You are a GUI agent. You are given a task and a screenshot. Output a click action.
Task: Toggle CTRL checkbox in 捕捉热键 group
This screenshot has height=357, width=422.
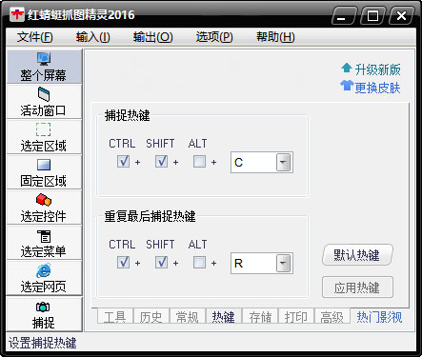(x=123, y=162)
